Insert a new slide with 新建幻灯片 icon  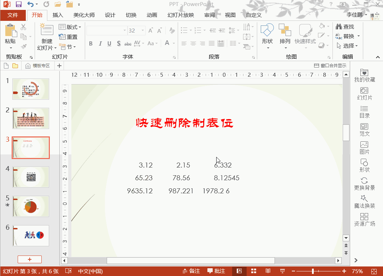coord(47,30)
